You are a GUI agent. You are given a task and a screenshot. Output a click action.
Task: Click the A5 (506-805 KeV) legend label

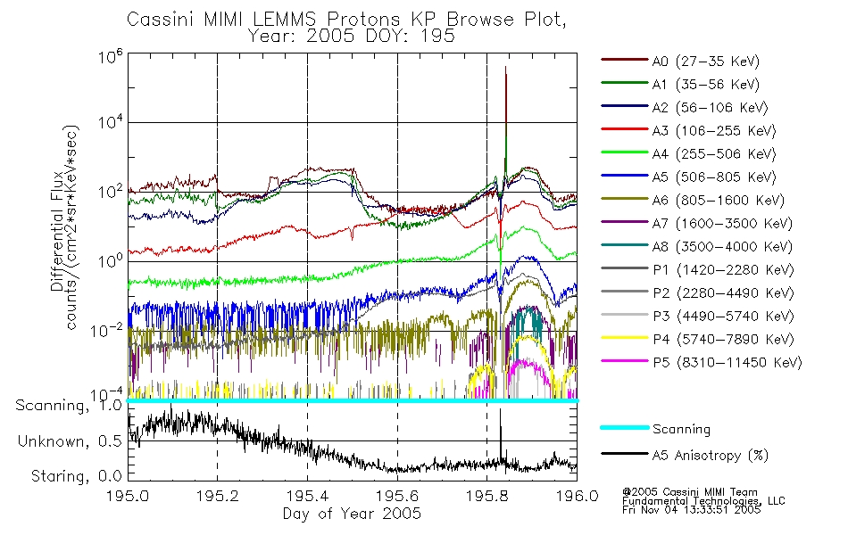click(714, 177)
